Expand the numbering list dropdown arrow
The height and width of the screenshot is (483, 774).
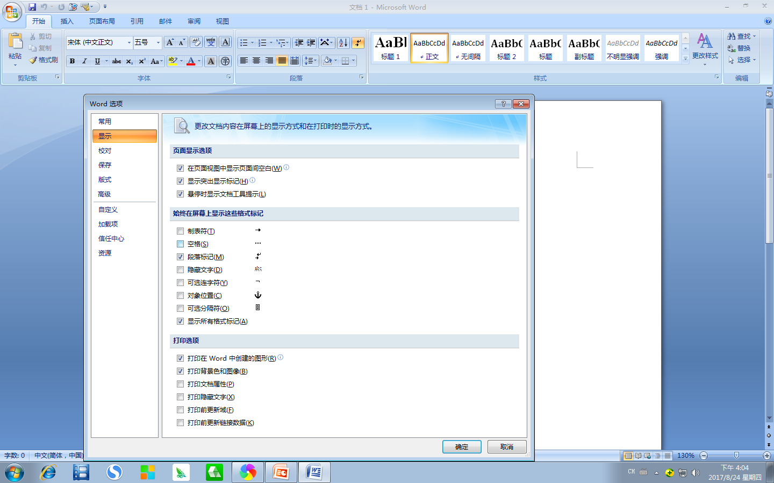coord(271,43)
